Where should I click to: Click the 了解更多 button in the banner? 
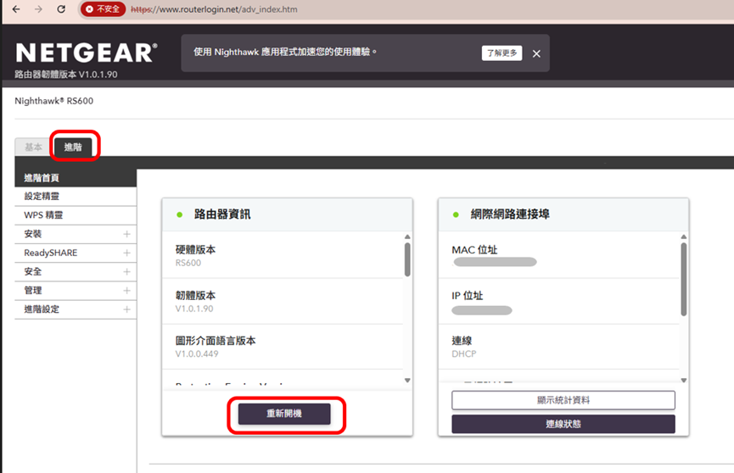[x=501, y=53]
